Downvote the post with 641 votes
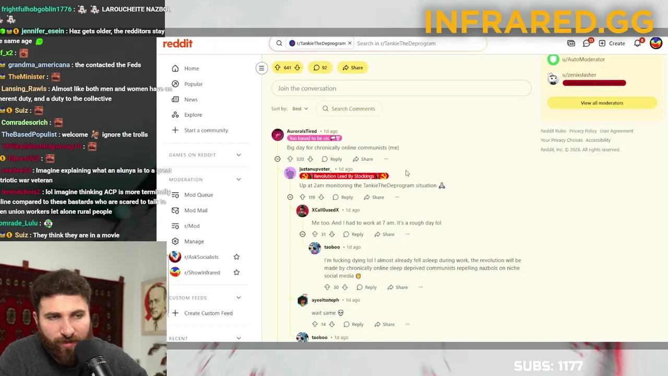The image size is (668, 376). [297, 67]
